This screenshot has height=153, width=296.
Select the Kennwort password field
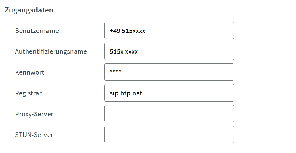169,72
